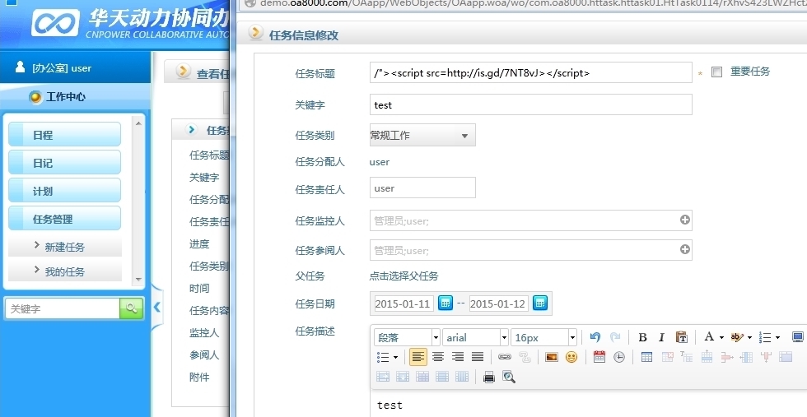This screenshot has height=417, width=807.
Task: Insert a table with the table icon
Action: point(647,357)
